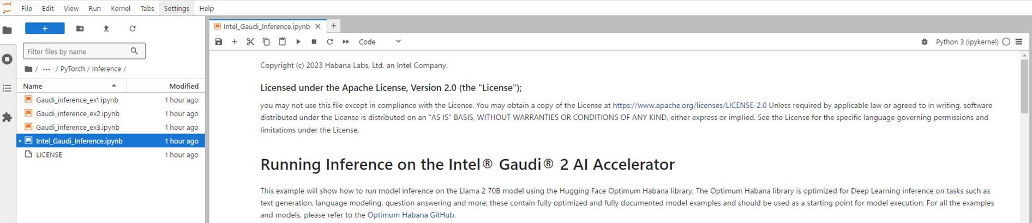The image size is (1032, 223).
Task: Restart kernel and run all cells
Action: (346, 41)
